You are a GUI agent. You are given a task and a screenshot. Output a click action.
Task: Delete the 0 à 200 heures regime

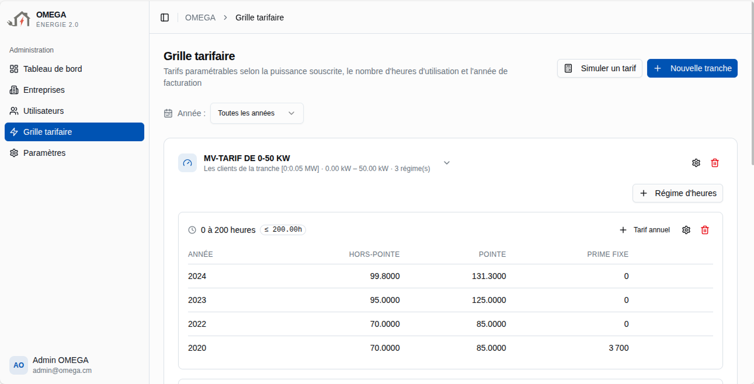point(705,230)
